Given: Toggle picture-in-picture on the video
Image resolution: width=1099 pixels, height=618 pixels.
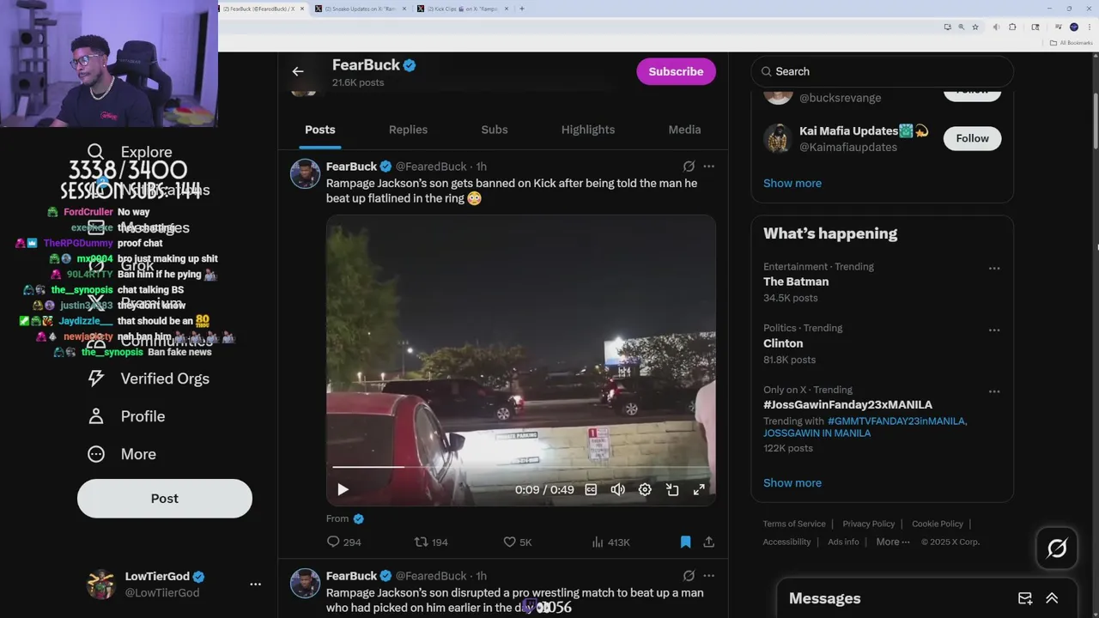Looking at the screenshot, I should pyautogui.click(x=672, y=489).
